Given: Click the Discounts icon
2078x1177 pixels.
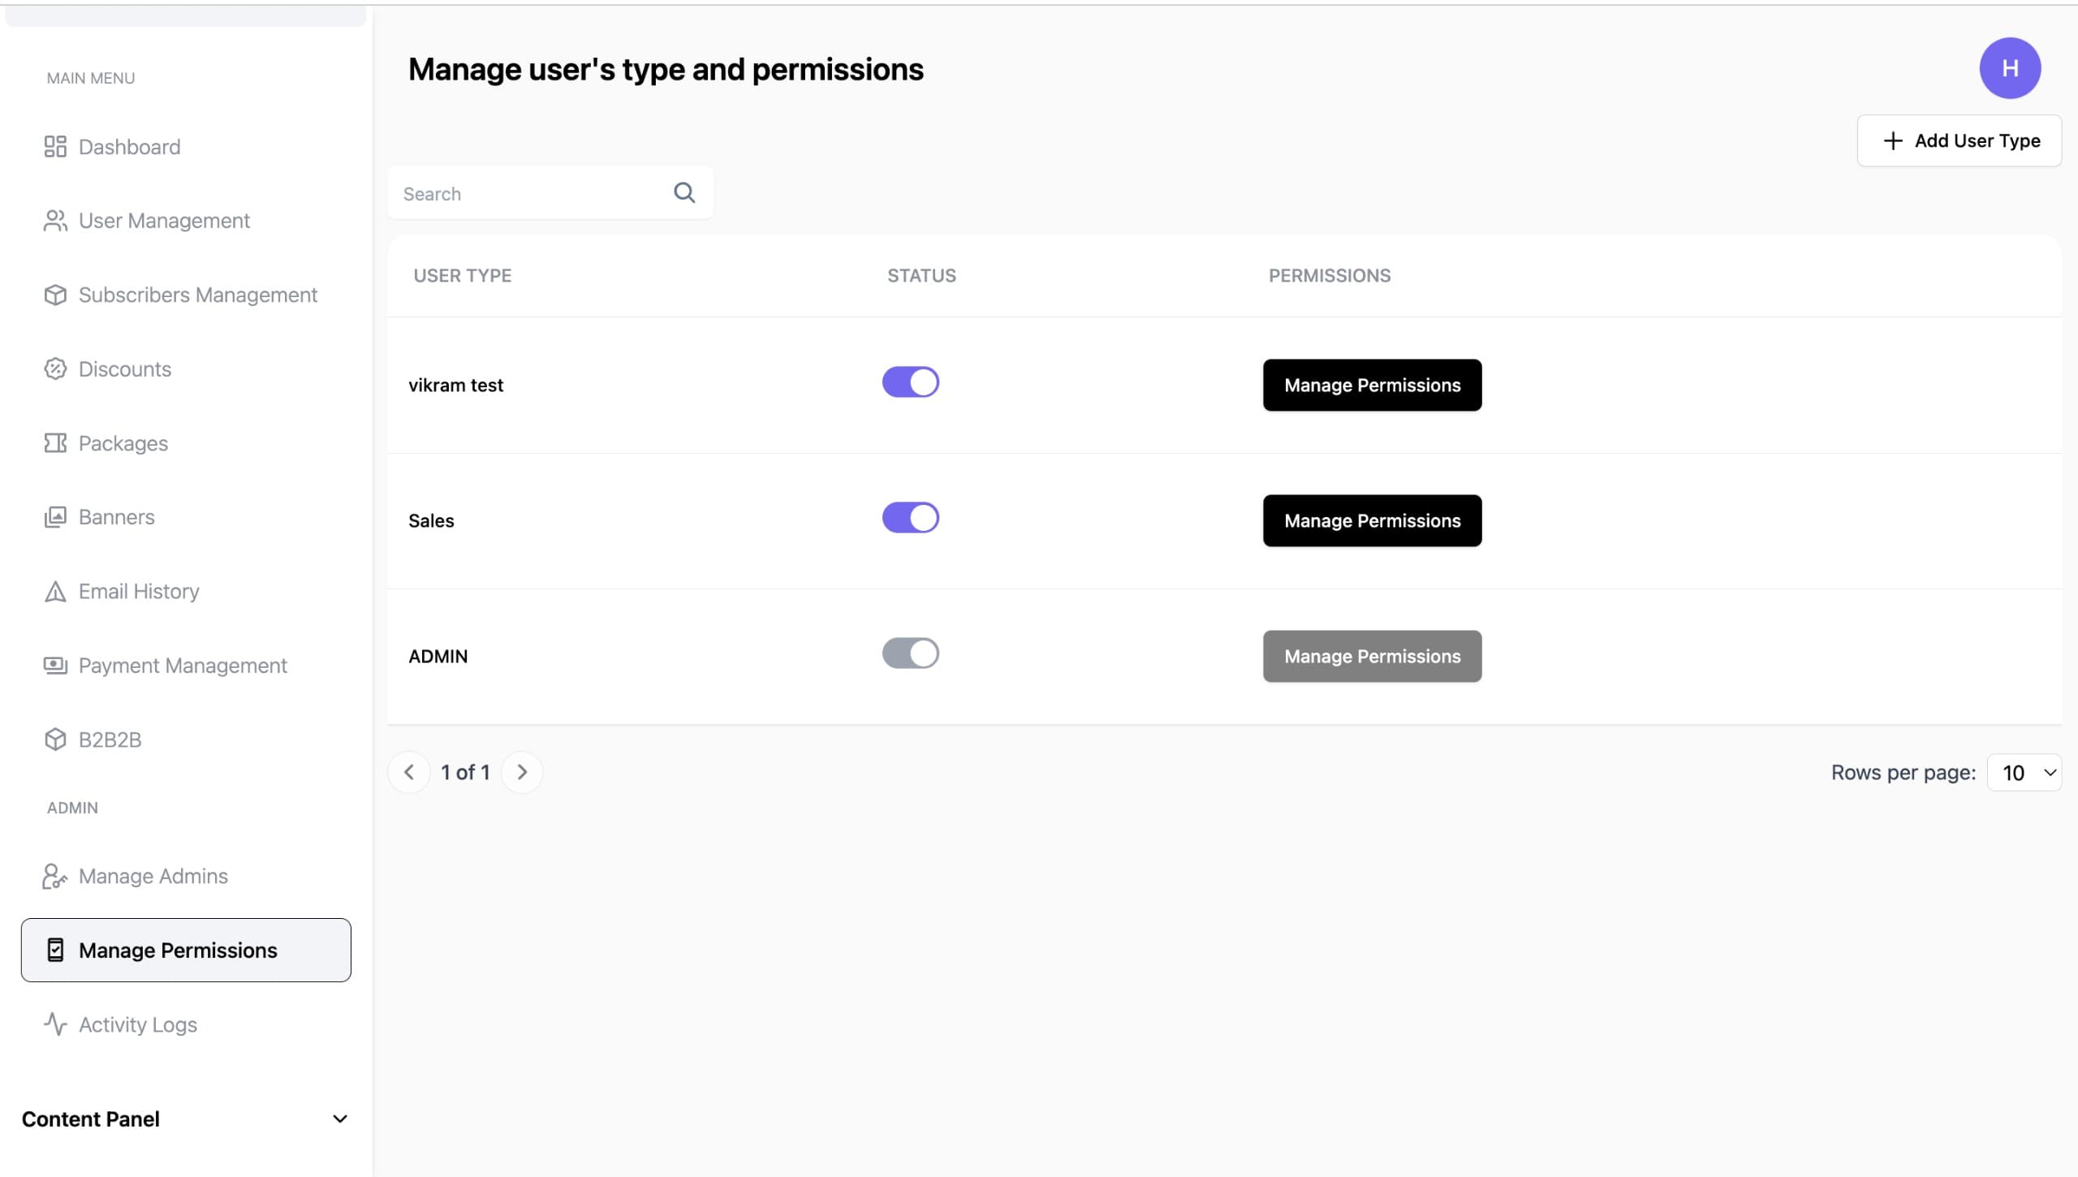Looking at the screenshot, I should tap(54, 369).
